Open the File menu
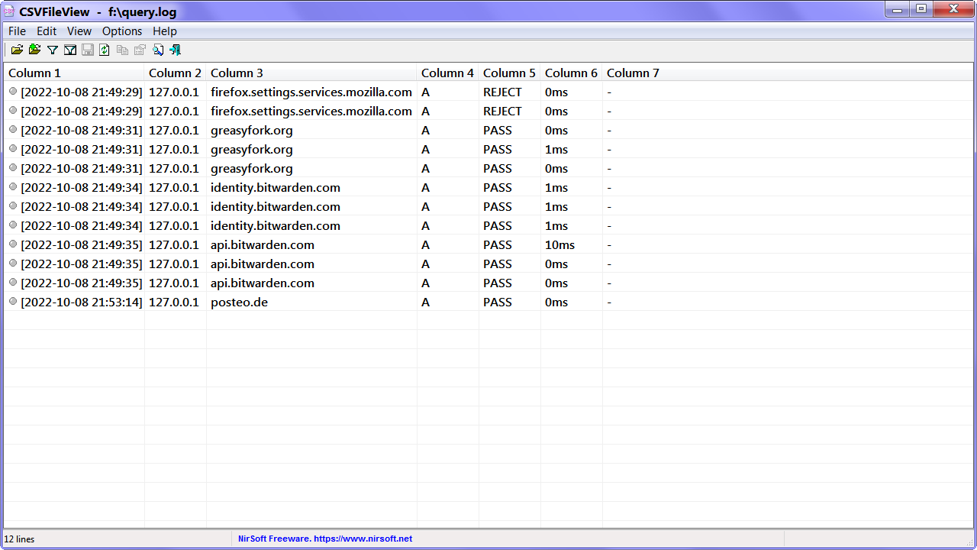Screen dimensions: 977x550 point(17,31)
